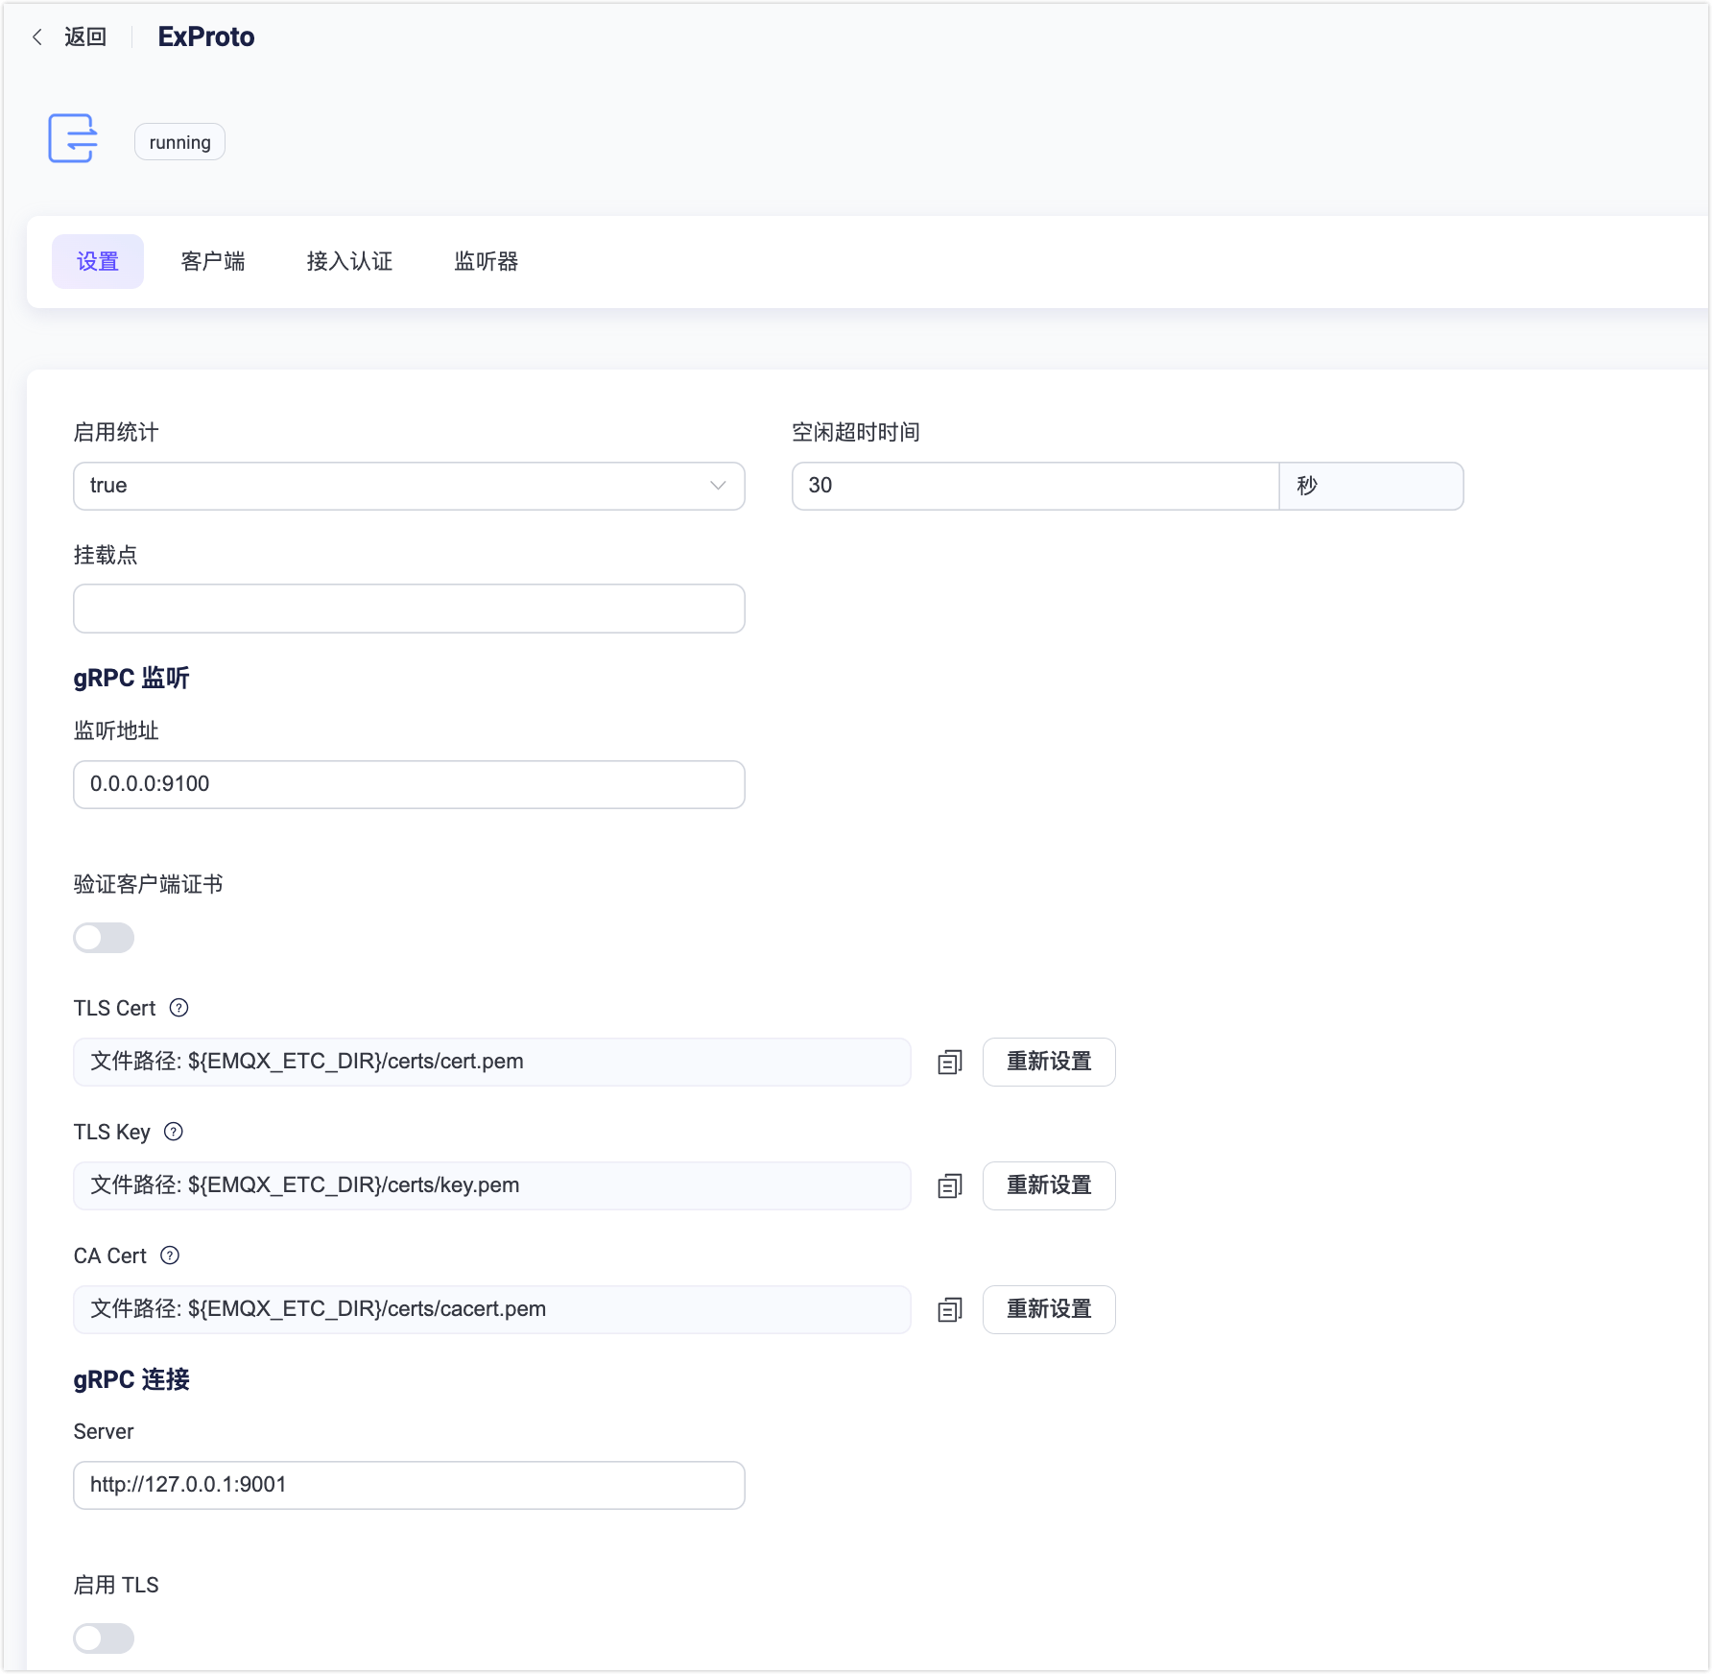Screen dimensions: 1712x1674
Task: Switch to the 客户端 tab
Action: (x=213, y=261)
